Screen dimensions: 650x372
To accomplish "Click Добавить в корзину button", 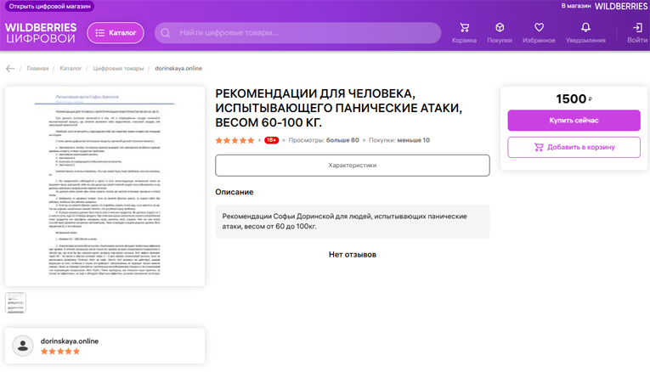I will click(x=574, y=147).
